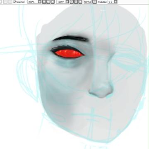Reset the canvas zoom level
This screenshot has width=149, height=149.
coord(53,2)
